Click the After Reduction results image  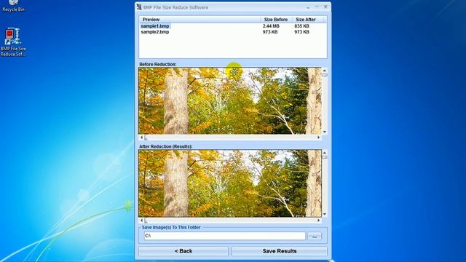pyautogui.click(x=230, y=183)
